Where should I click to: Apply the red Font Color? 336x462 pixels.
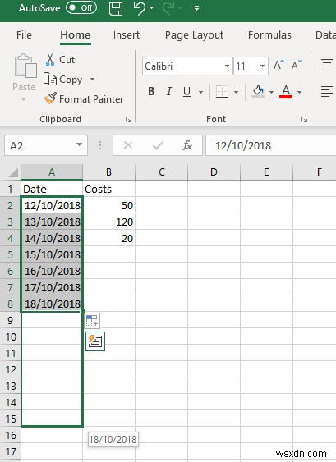286,92
